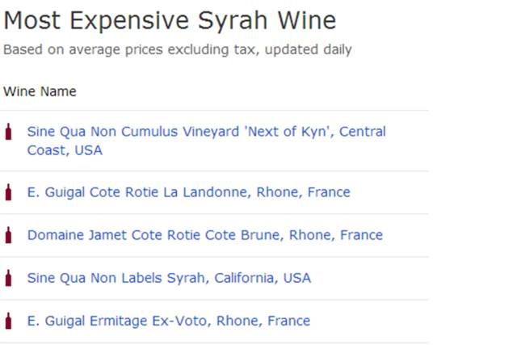Click bottle icon beside E. Guigal Ermitage Ex-Voto
The height and width of the screenshot is (345, 517).
point(9,321)
